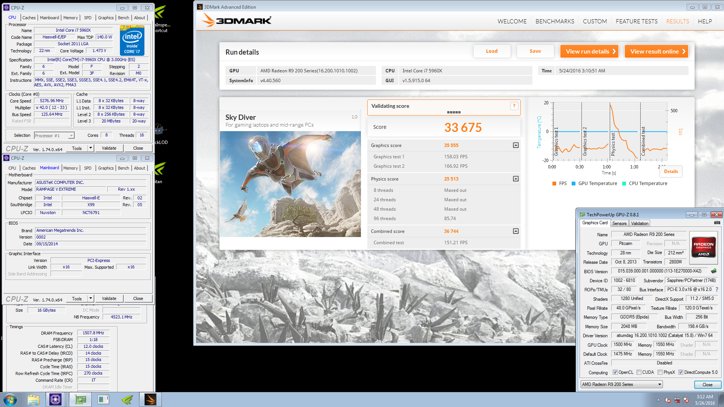
Task: Click the GPU-Z screenshot camera icon
Action: tap(717, 223)
